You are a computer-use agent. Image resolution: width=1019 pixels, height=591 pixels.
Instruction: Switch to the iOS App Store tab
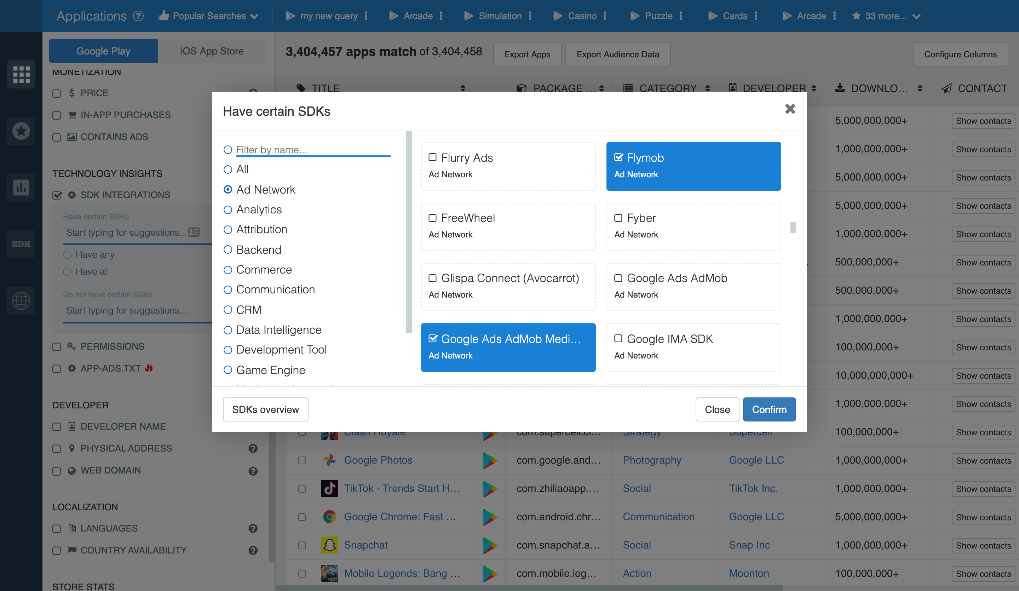[212, 51]
